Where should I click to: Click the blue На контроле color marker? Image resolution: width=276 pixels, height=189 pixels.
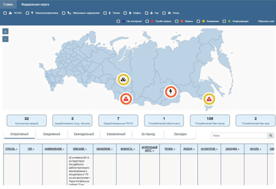coord(124,21)
